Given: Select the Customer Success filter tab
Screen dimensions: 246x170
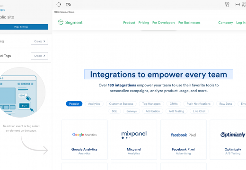Looking at the screenshot, I should click(121, 104).
